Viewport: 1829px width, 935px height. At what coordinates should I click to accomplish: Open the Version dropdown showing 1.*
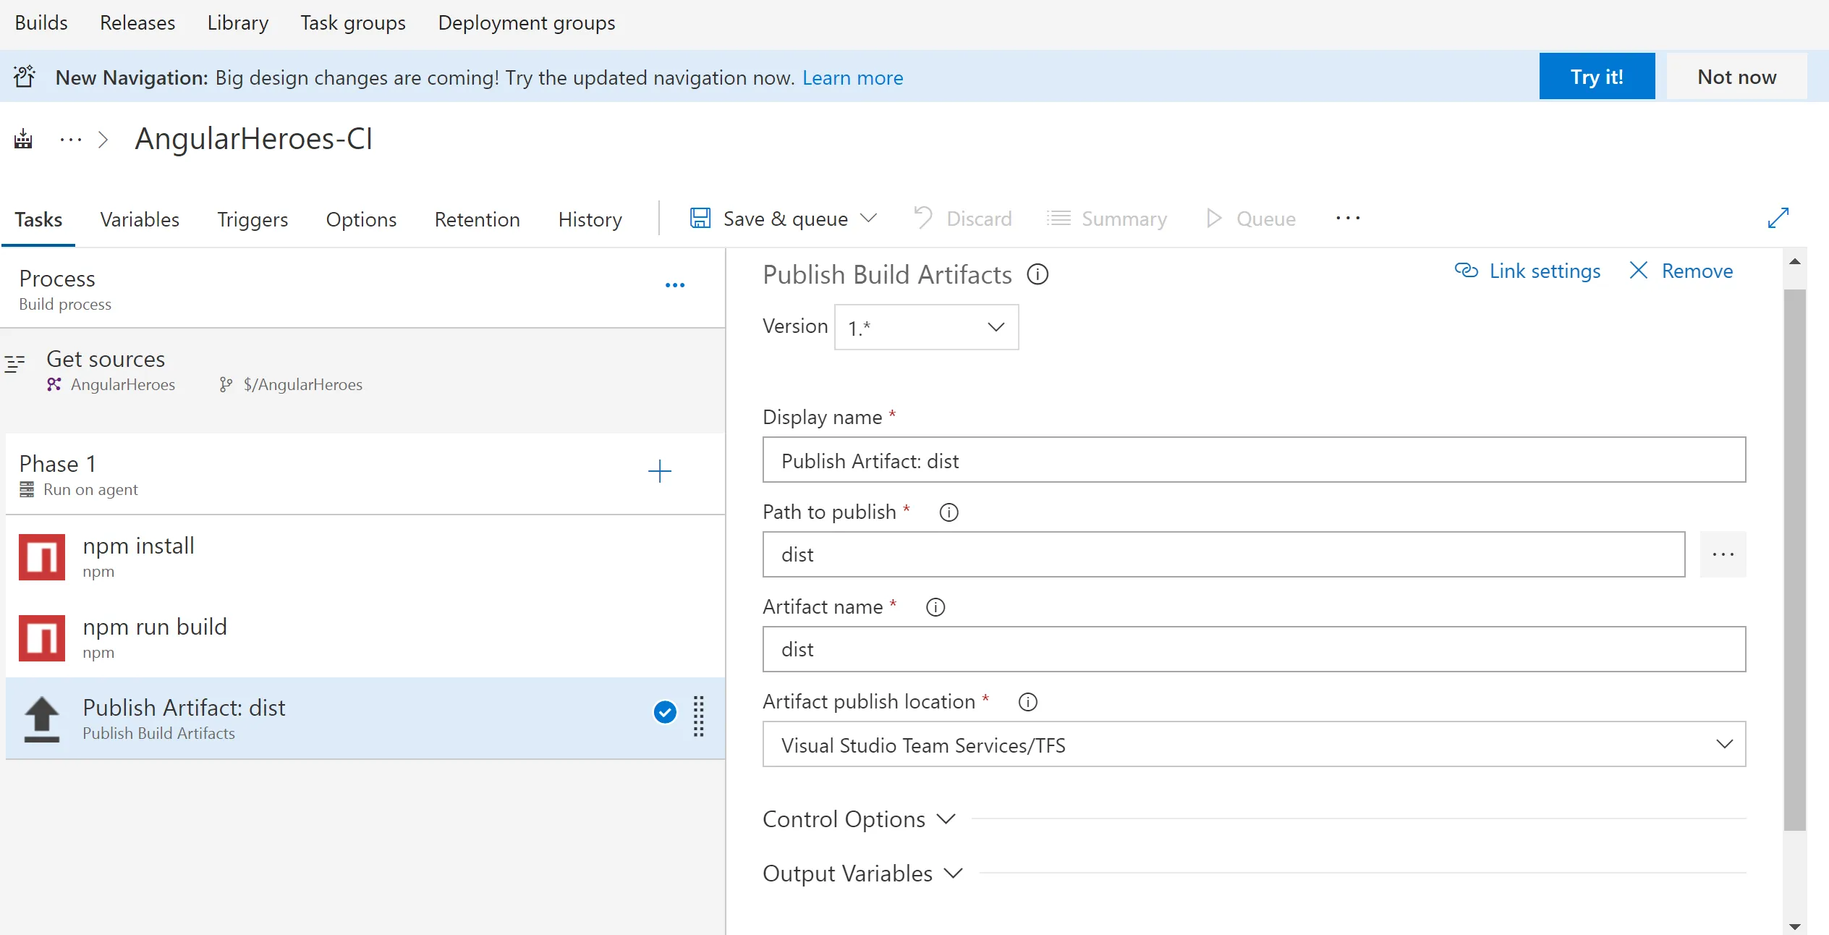(926, 328)
